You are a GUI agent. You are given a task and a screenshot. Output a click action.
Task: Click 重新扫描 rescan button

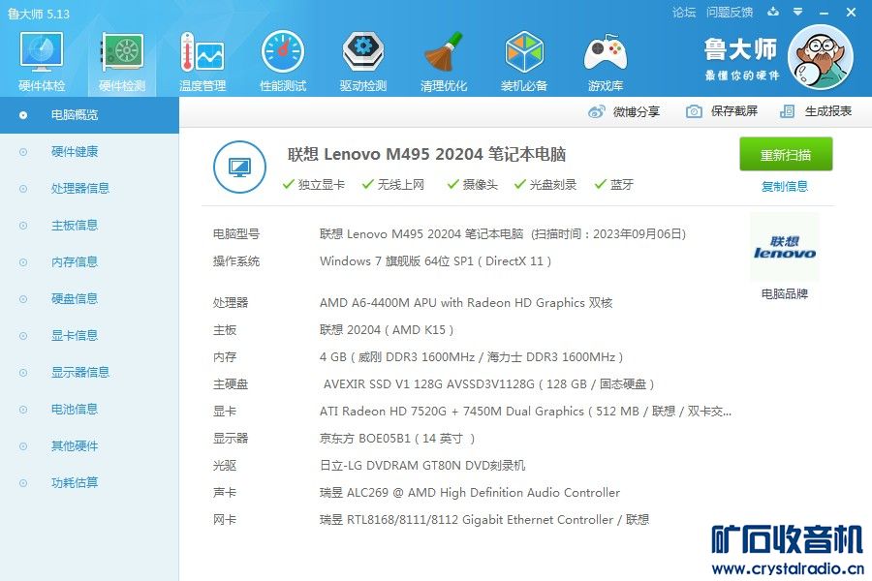click(x=786, y=154)
